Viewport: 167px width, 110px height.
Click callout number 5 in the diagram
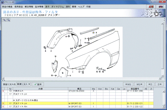[79, 72]
